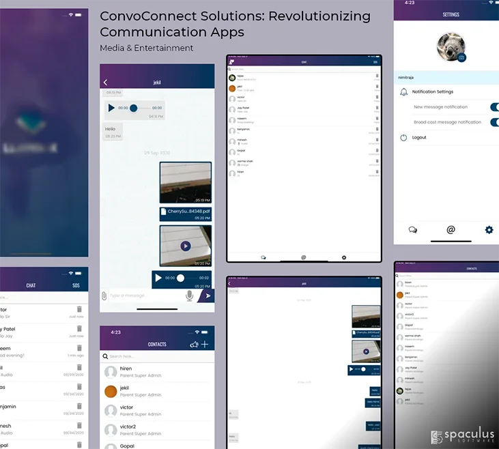Image resolution: width=499 pixels, height=449 pixels.
Task: Select the @ contacts tab in tablet chat list
Action: pyautogui.click(x=304, y=257)
